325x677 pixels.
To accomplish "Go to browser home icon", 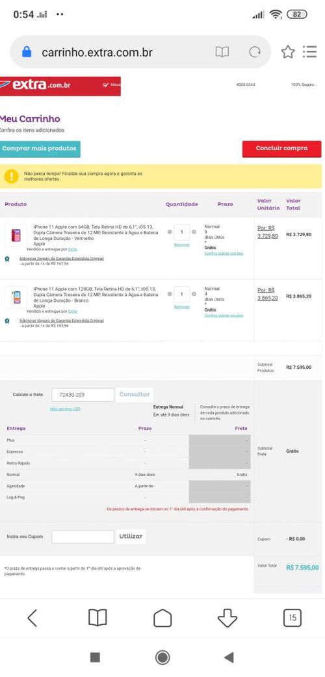I will click(162, 618).
